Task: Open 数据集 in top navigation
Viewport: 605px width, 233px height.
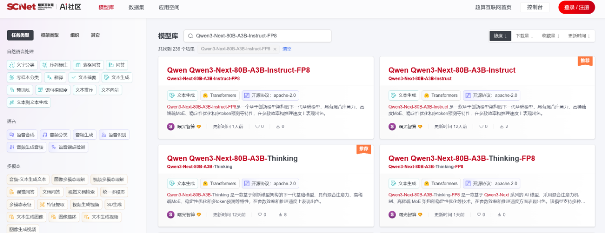Action: 137,8
